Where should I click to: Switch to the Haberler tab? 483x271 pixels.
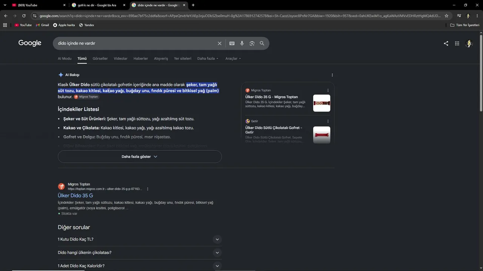[x=141, y=59]
